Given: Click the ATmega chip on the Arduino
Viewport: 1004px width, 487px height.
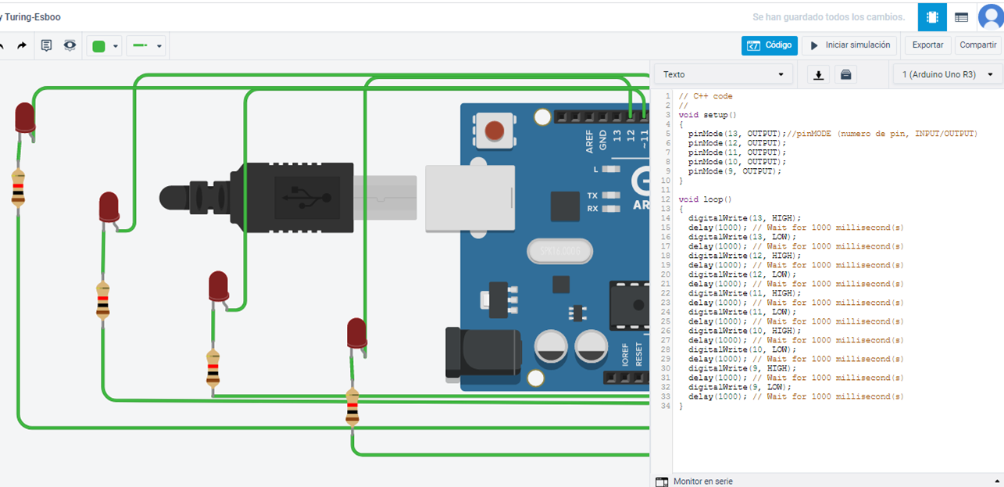Looking at the screenshot, I should click(630, 307).
